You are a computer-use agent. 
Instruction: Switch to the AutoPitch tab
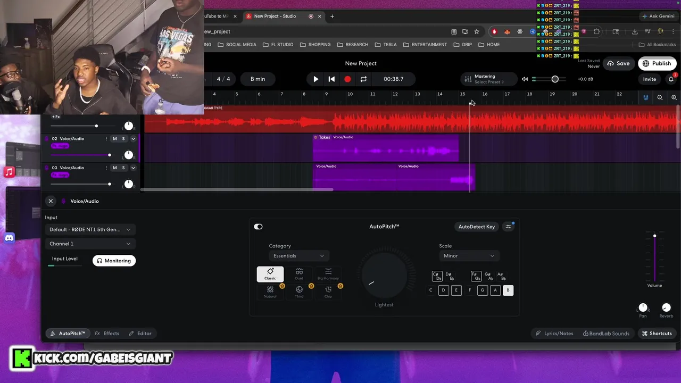click(x=68, y=334)
